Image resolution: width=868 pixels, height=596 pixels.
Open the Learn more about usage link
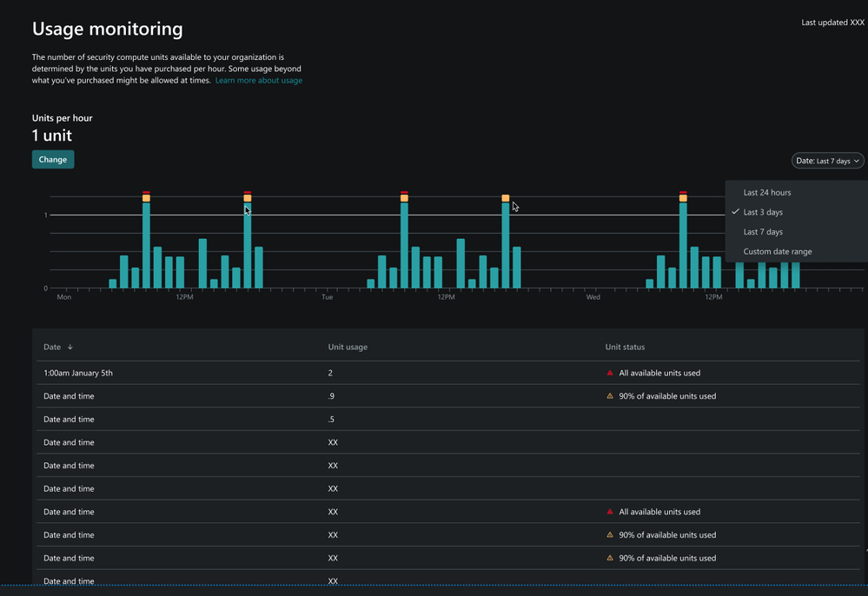(x=259, y=80)
